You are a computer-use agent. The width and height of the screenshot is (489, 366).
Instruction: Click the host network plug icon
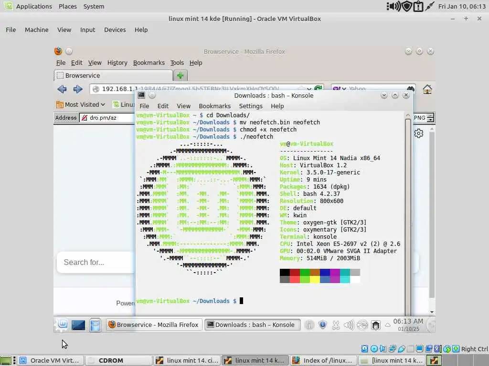tap(430, 6)
